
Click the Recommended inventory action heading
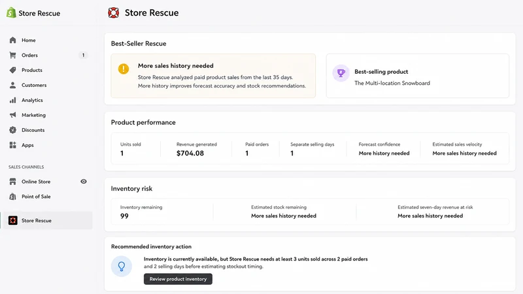click(151, 246)
